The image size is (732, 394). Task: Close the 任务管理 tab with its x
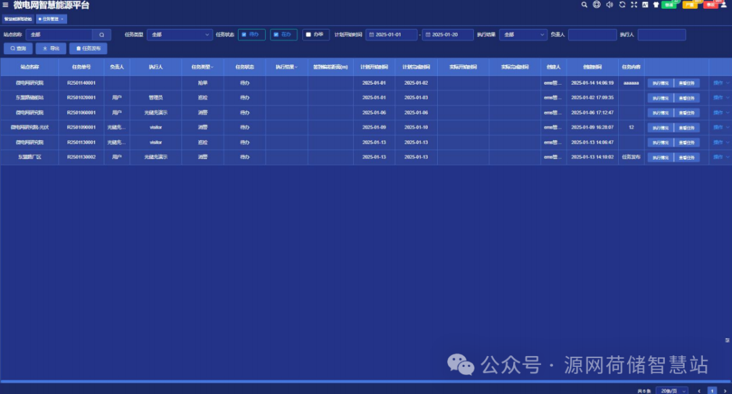pos(62,19)
